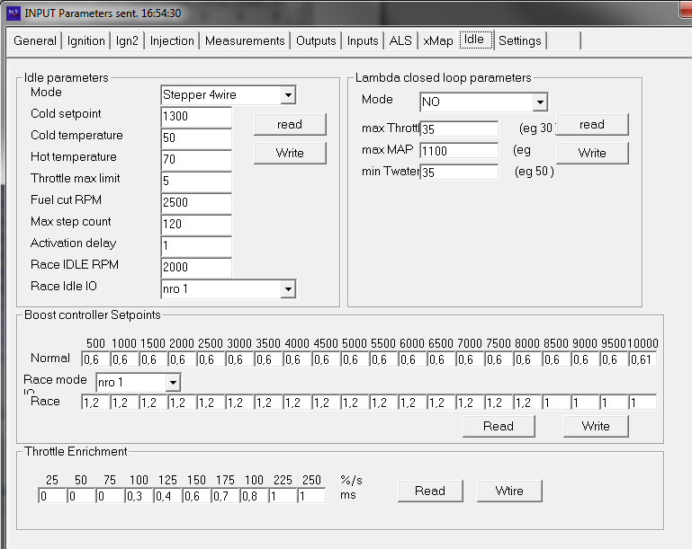Switch to the General tab
Image resolution: width=692 pixels, height=549 pixels.
pos(35,41)
